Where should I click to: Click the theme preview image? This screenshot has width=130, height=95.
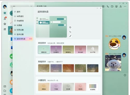coord(51,27)
